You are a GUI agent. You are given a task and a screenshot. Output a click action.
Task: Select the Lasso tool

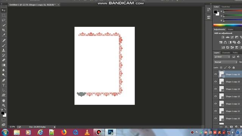pyautogui.click(x=3, y=20)
